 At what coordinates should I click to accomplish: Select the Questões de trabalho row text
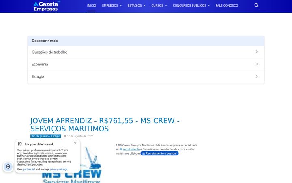pos(49,52)
